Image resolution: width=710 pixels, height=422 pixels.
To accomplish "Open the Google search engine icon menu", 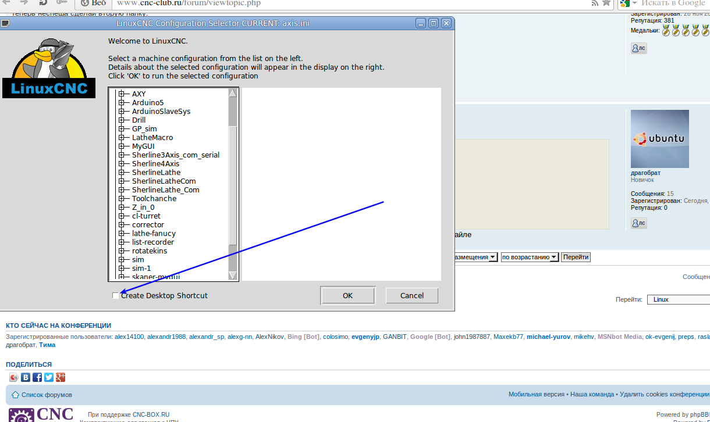I will click(x=627, y=3).
